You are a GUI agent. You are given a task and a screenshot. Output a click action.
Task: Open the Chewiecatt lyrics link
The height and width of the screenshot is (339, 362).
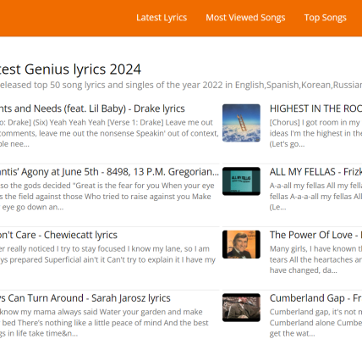point(58,235)
